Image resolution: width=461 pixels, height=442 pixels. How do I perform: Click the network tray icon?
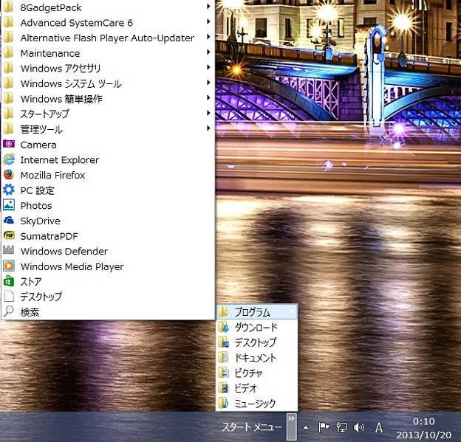(341, 427)
